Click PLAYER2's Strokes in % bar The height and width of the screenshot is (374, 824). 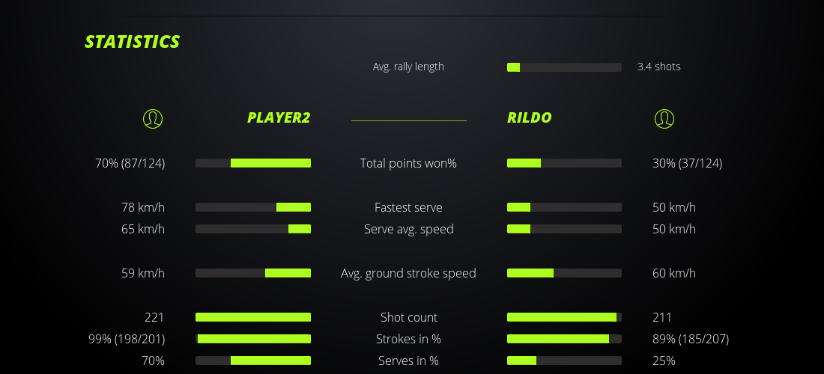tap(253, 339)
